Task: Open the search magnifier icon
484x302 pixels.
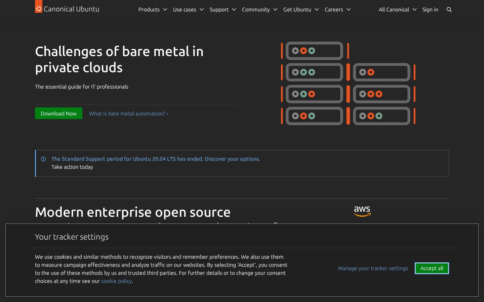Action: [x=449, y=10]
